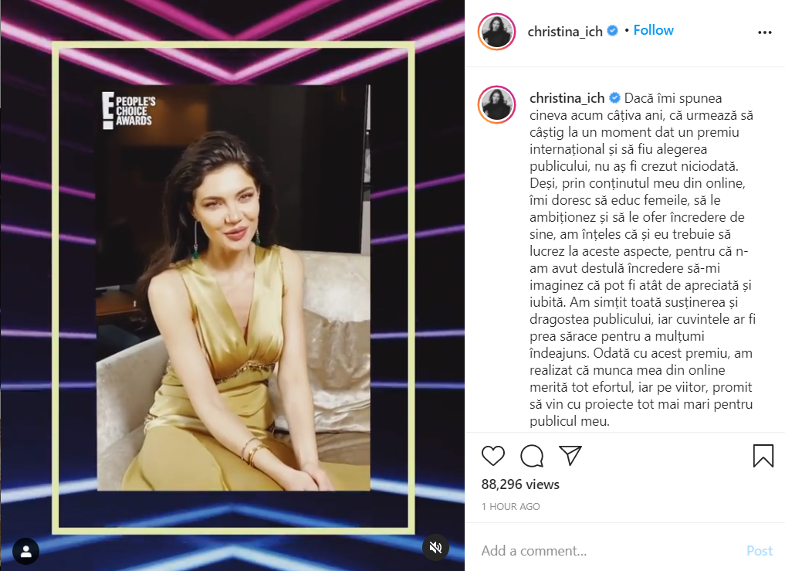Unmute the video with the speaker icon

tap(435, 547)
